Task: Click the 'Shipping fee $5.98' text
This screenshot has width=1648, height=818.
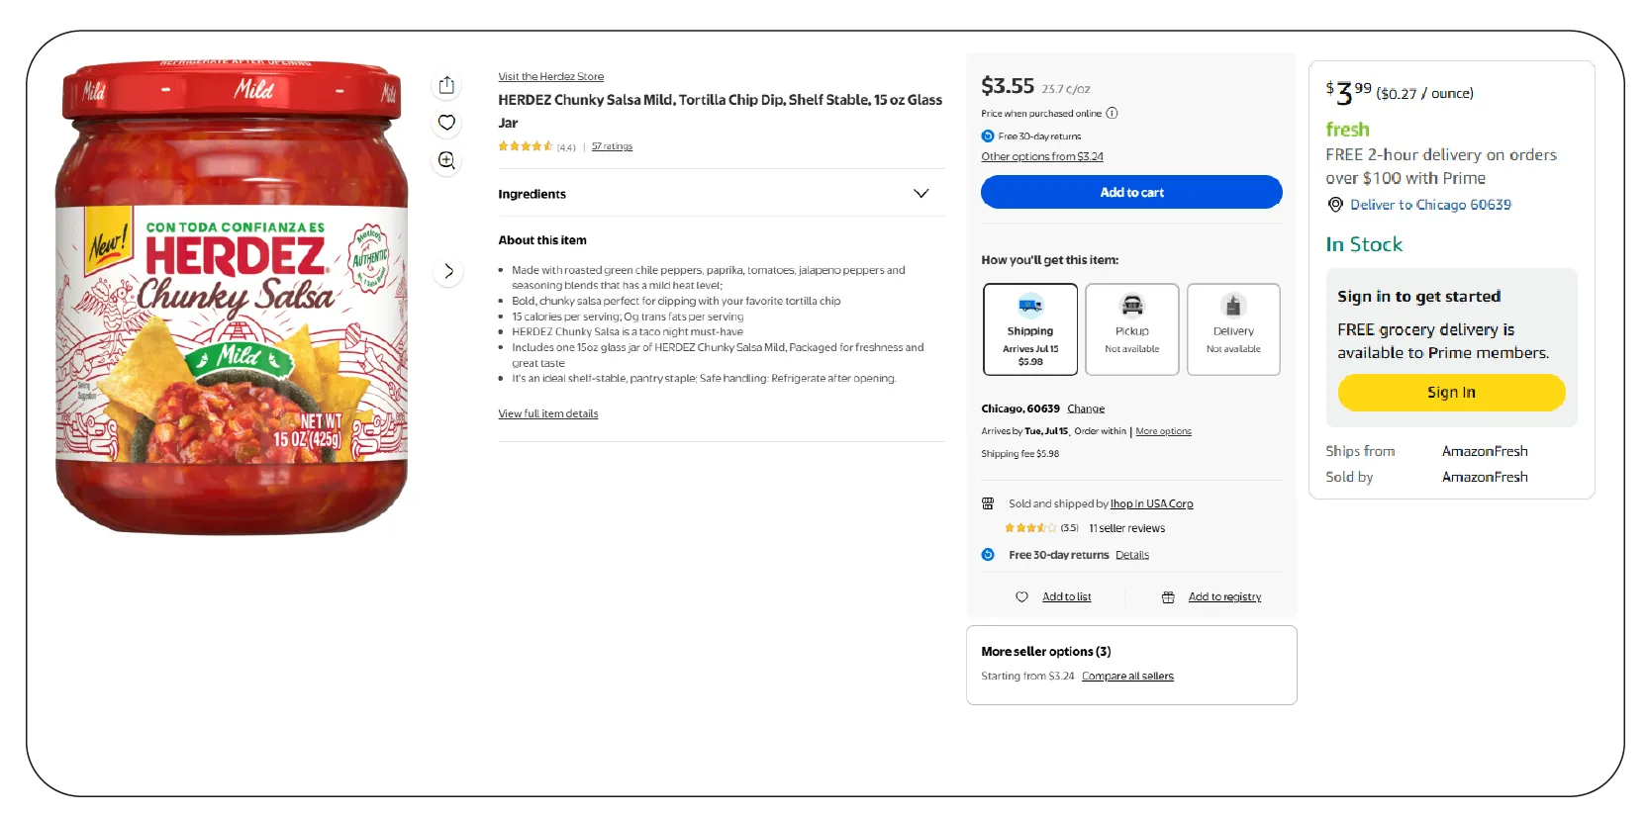Action: point(1019,454)
